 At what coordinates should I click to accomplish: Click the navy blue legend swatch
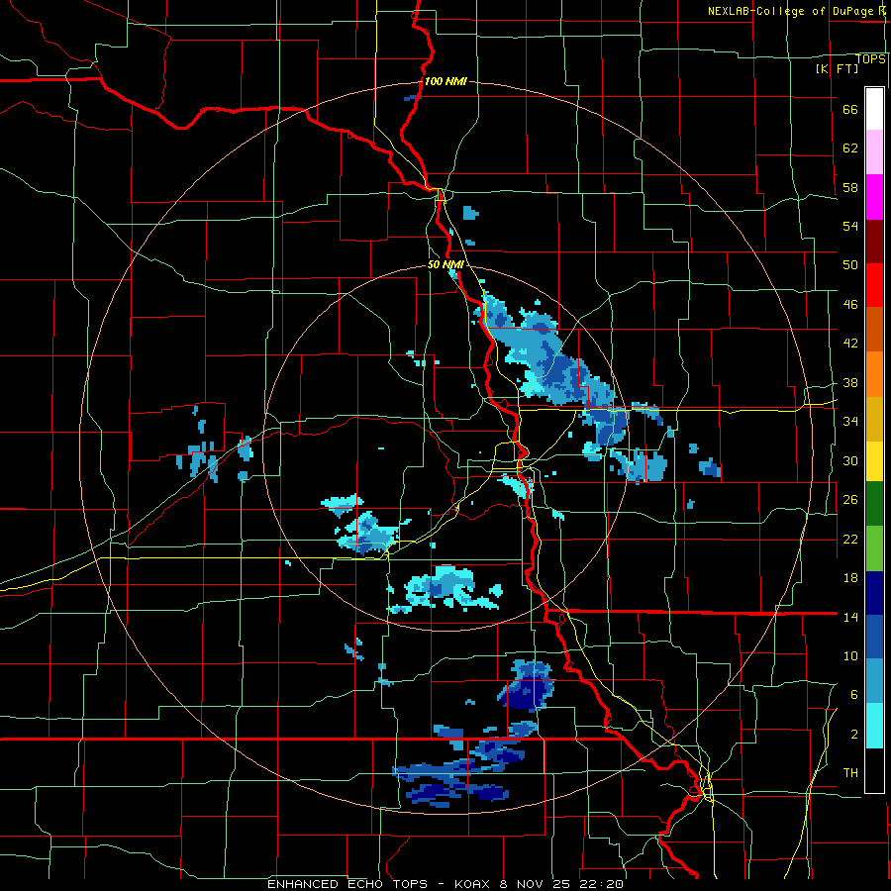tap(874, 593)
